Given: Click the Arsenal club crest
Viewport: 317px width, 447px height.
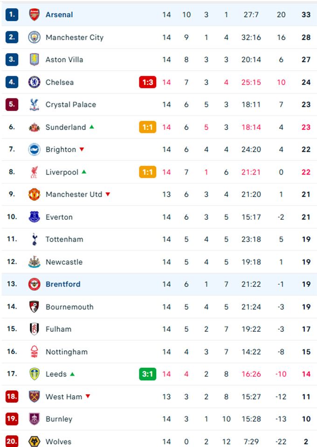Looking at the screenshot, I should 34,14.
